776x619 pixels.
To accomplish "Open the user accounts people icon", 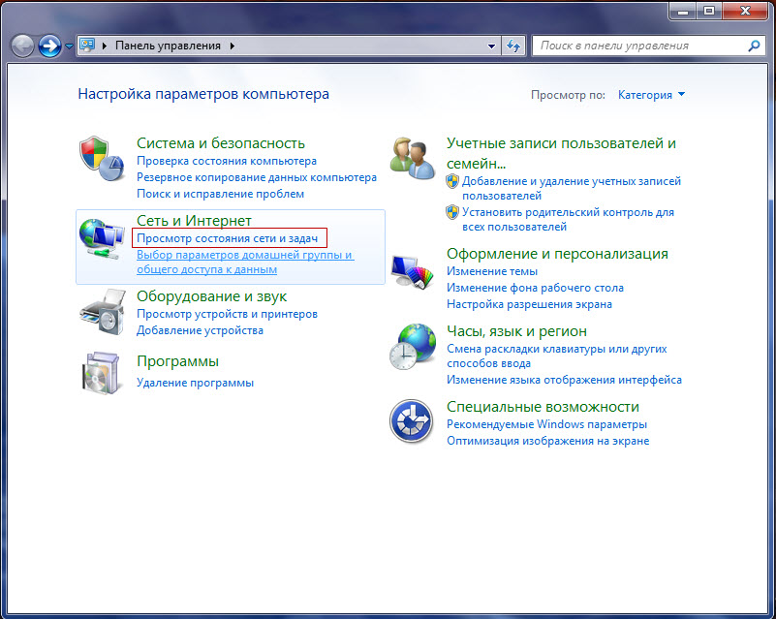I will [x=413, y=158].
